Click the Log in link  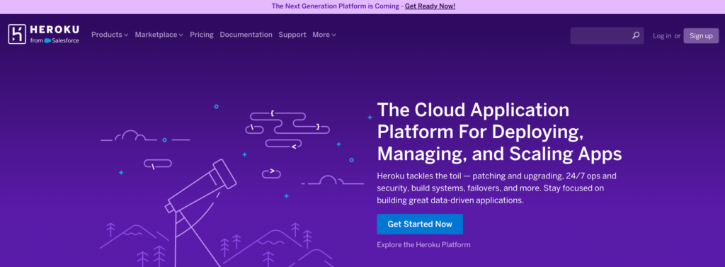coord(662,35)
